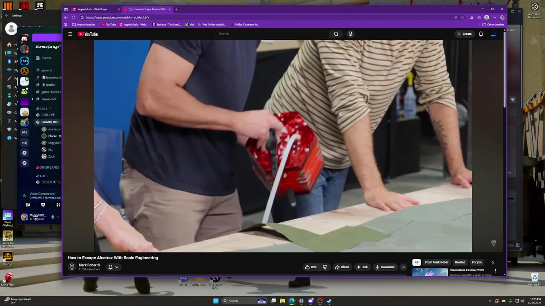Open the Discord server with 'Ms' initials
Viewport: 545px width, 306px height.
(x=25, y=132)
